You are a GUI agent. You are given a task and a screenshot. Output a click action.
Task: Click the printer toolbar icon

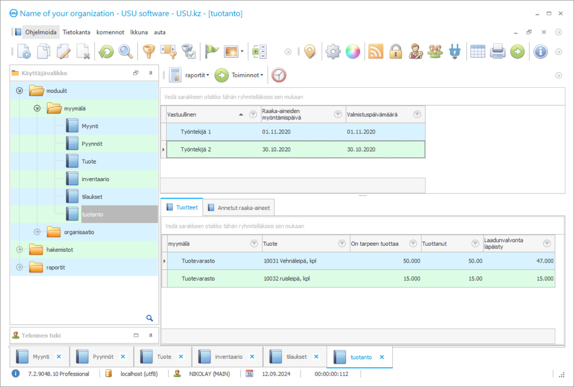point(498,52)
